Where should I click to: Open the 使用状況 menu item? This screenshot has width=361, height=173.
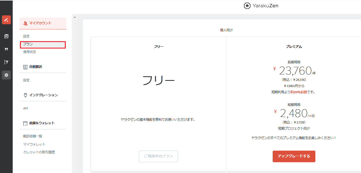29,52
